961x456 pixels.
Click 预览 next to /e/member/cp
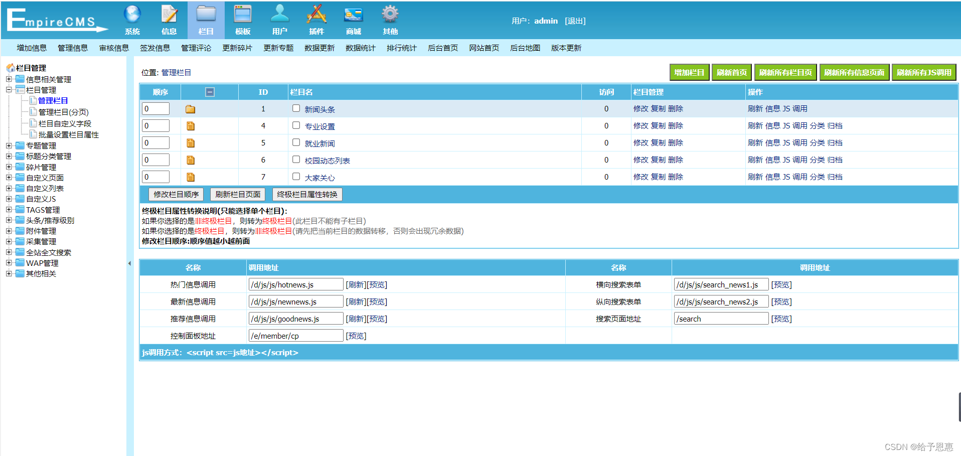click(356, 336)
